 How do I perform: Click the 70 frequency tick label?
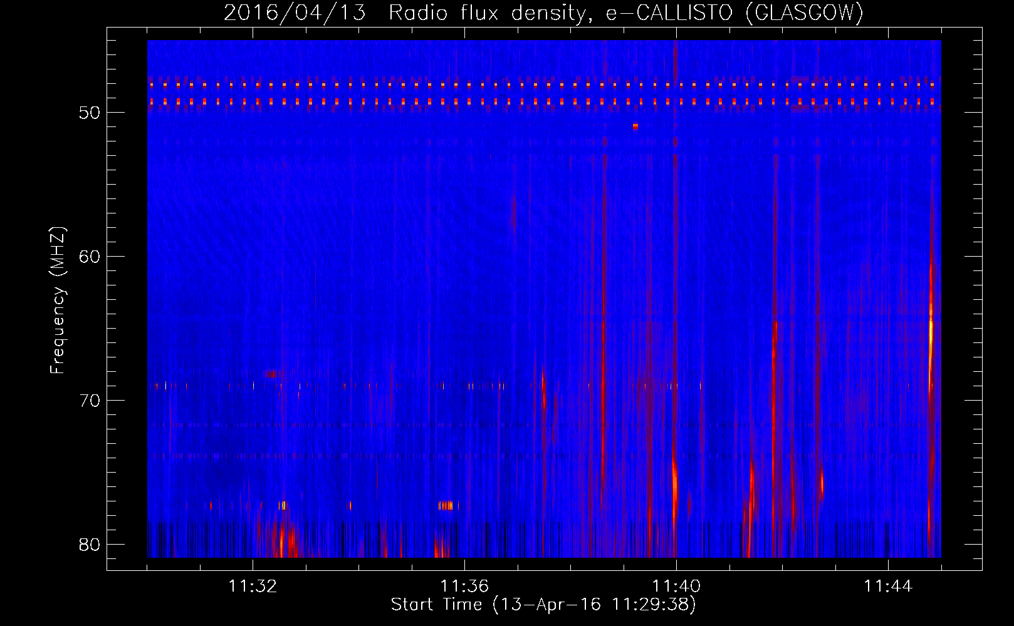coord(90,401)
